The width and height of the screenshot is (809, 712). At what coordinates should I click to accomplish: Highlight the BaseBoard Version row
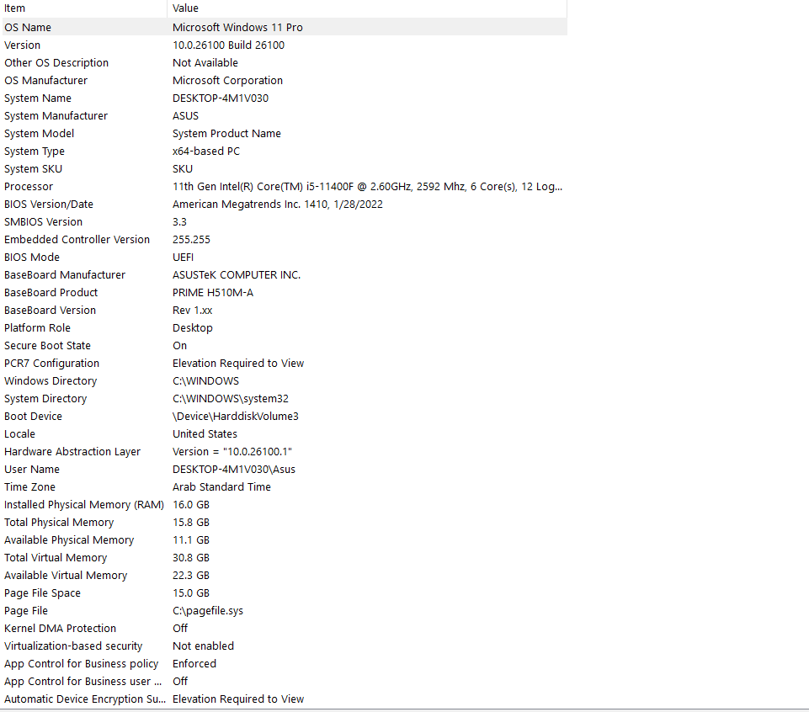285,310
